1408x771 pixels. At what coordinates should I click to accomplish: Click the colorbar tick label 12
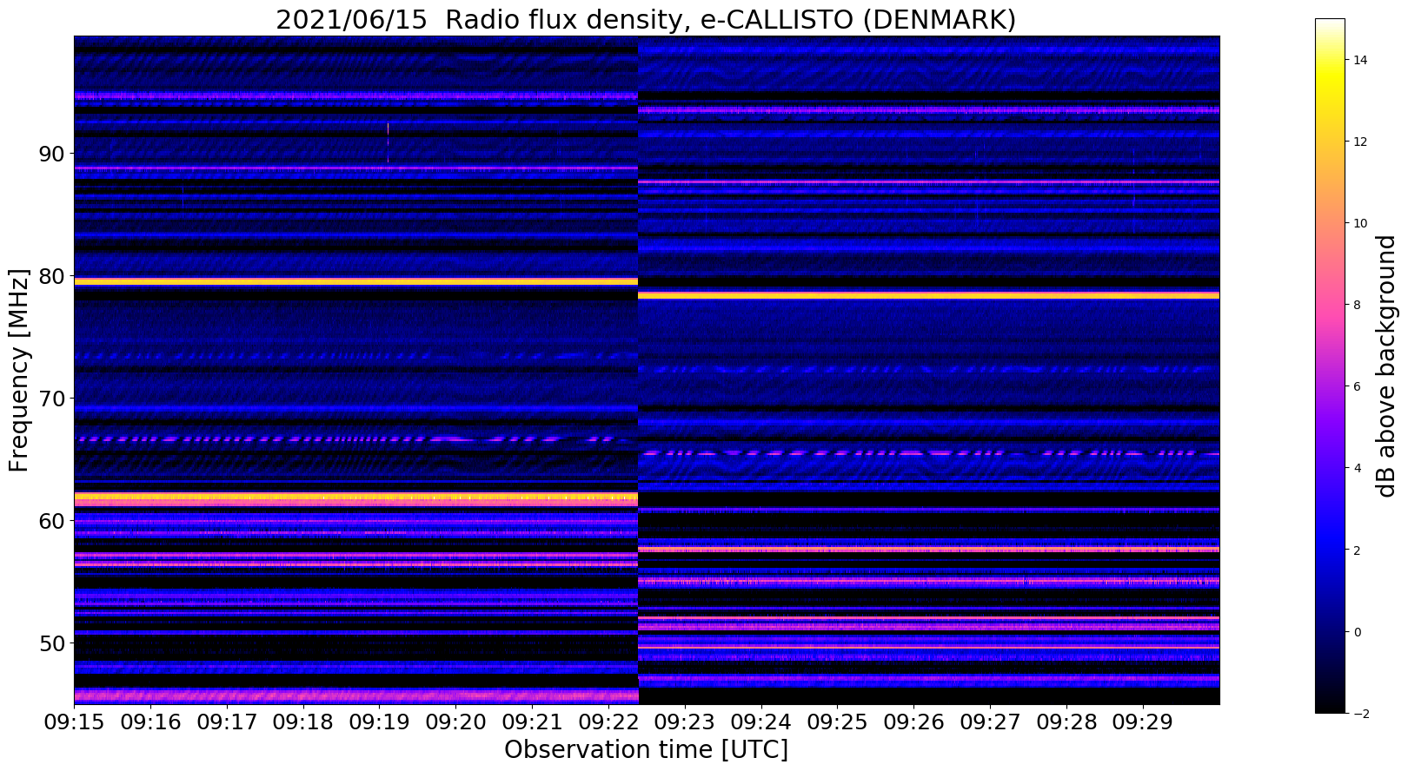pos(1359,142)
